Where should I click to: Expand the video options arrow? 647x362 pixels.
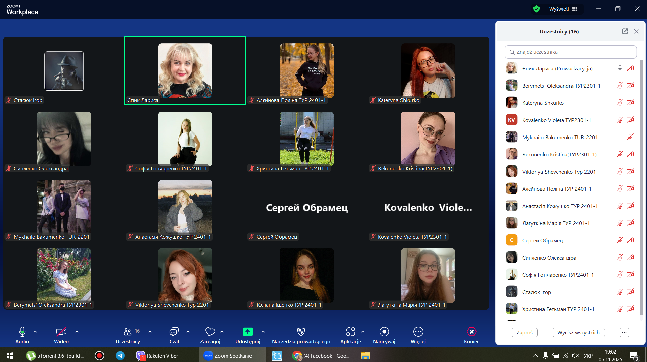[77, 332]
